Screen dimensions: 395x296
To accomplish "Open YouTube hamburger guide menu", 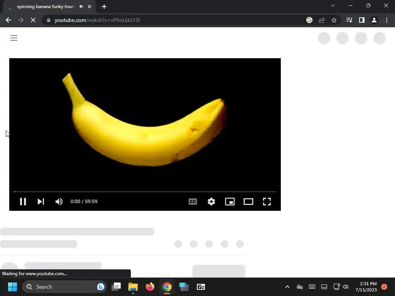I will click(x=14, y=38).
